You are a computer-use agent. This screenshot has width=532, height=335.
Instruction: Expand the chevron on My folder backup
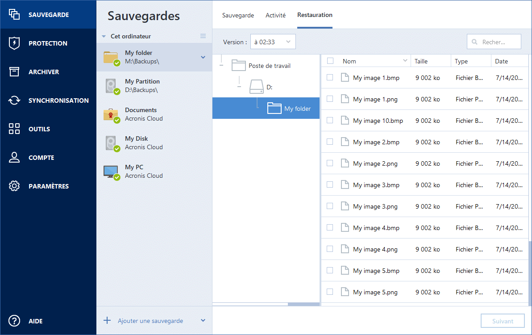click(x=203, y=57)
